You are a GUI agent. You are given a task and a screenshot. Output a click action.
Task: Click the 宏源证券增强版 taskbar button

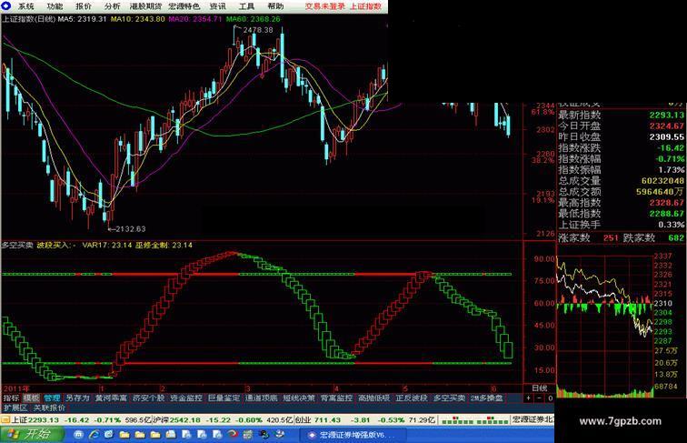point(352,435)
